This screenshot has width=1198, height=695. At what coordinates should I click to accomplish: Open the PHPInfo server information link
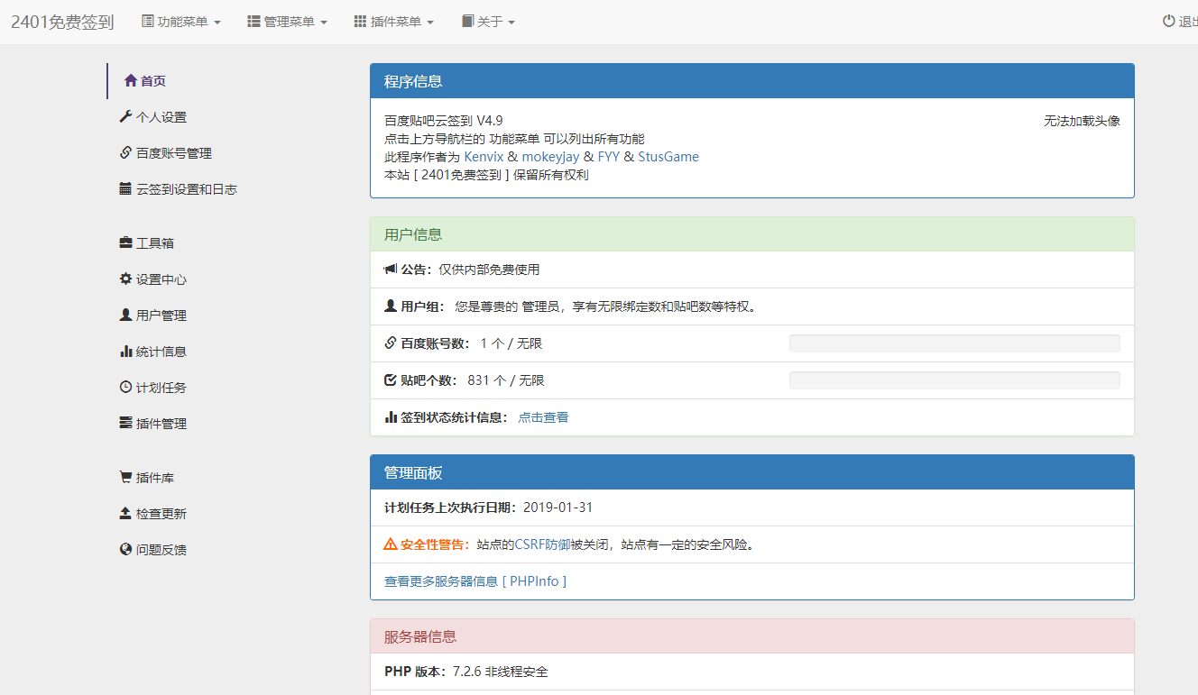475,581
